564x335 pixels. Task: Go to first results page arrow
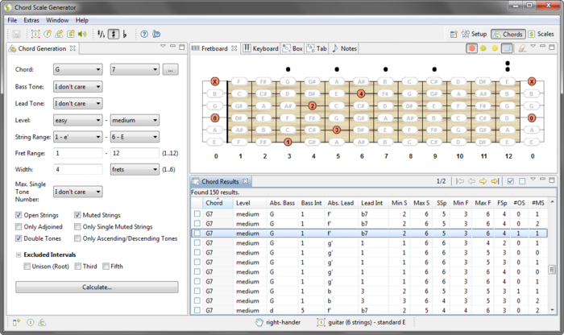tap(460, 181)
